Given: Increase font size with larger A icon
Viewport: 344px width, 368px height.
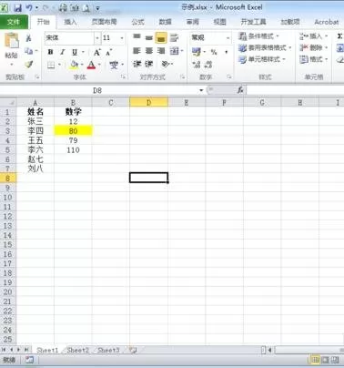Looking at the screenshot, I should [x=97, y=52].
